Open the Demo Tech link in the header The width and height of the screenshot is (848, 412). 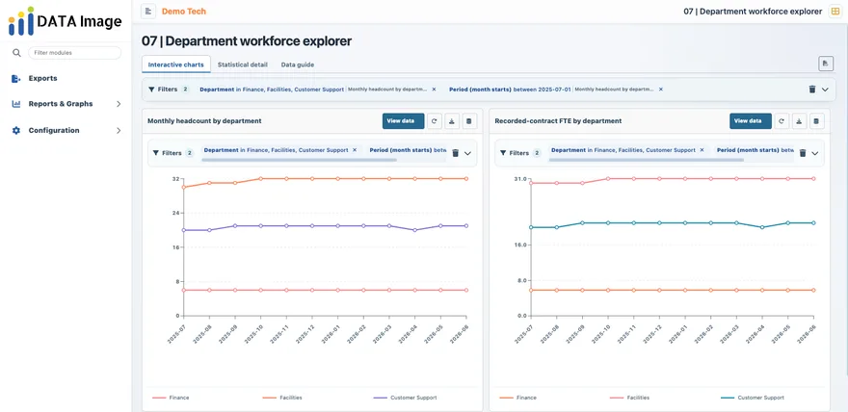coord(184,12)
